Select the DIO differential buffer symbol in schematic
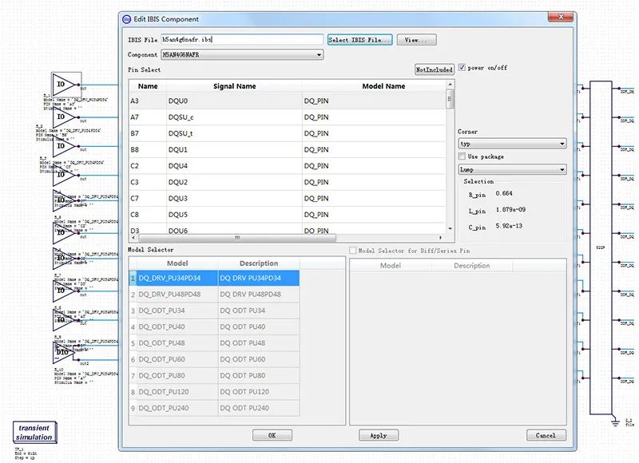Image resolution: width=639 pixels, height=463 pixels. pyautogui.click(x=64, y=352)
